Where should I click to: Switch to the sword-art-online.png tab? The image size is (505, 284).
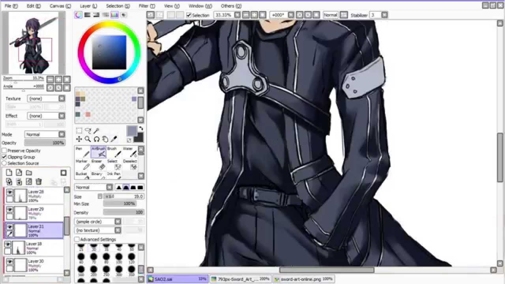pyautogui.click(x=303, y=279)
